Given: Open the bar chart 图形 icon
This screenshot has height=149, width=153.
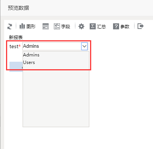Looking at the screenshot, I should [x=22, y=26].
